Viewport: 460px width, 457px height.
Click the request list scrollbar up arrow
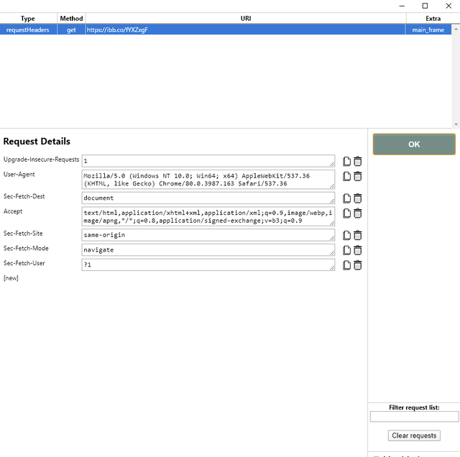coord(456,29)
